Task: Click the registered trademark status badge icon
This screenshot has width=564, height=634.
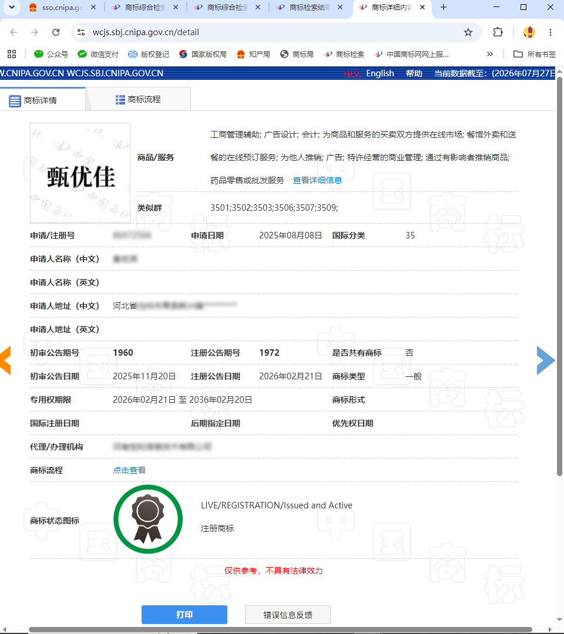Action: pyautogui.click(x=148, y=519)
